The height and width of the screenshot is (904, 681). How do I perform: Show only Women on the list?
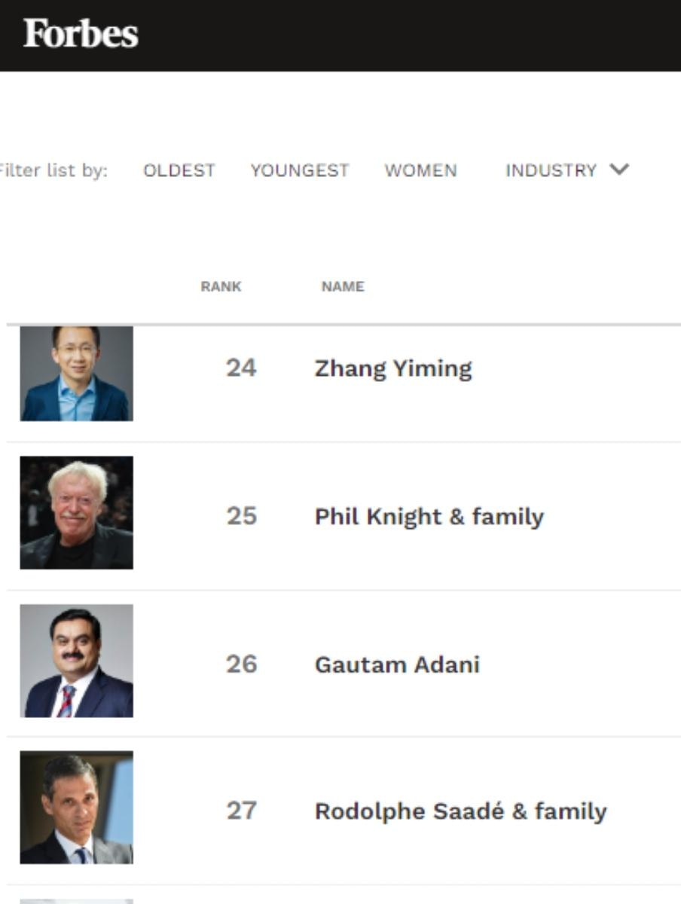click(420, 170)
